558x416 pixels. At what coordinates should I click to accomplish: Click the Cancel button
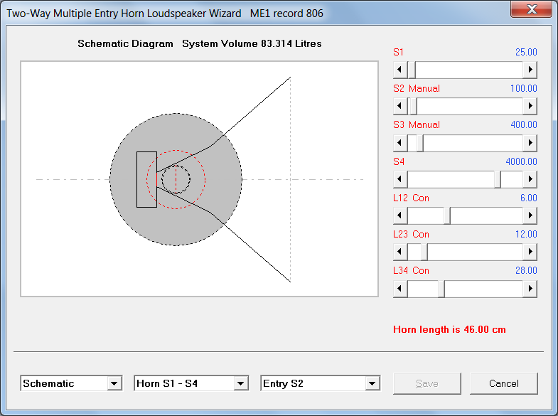503,383
